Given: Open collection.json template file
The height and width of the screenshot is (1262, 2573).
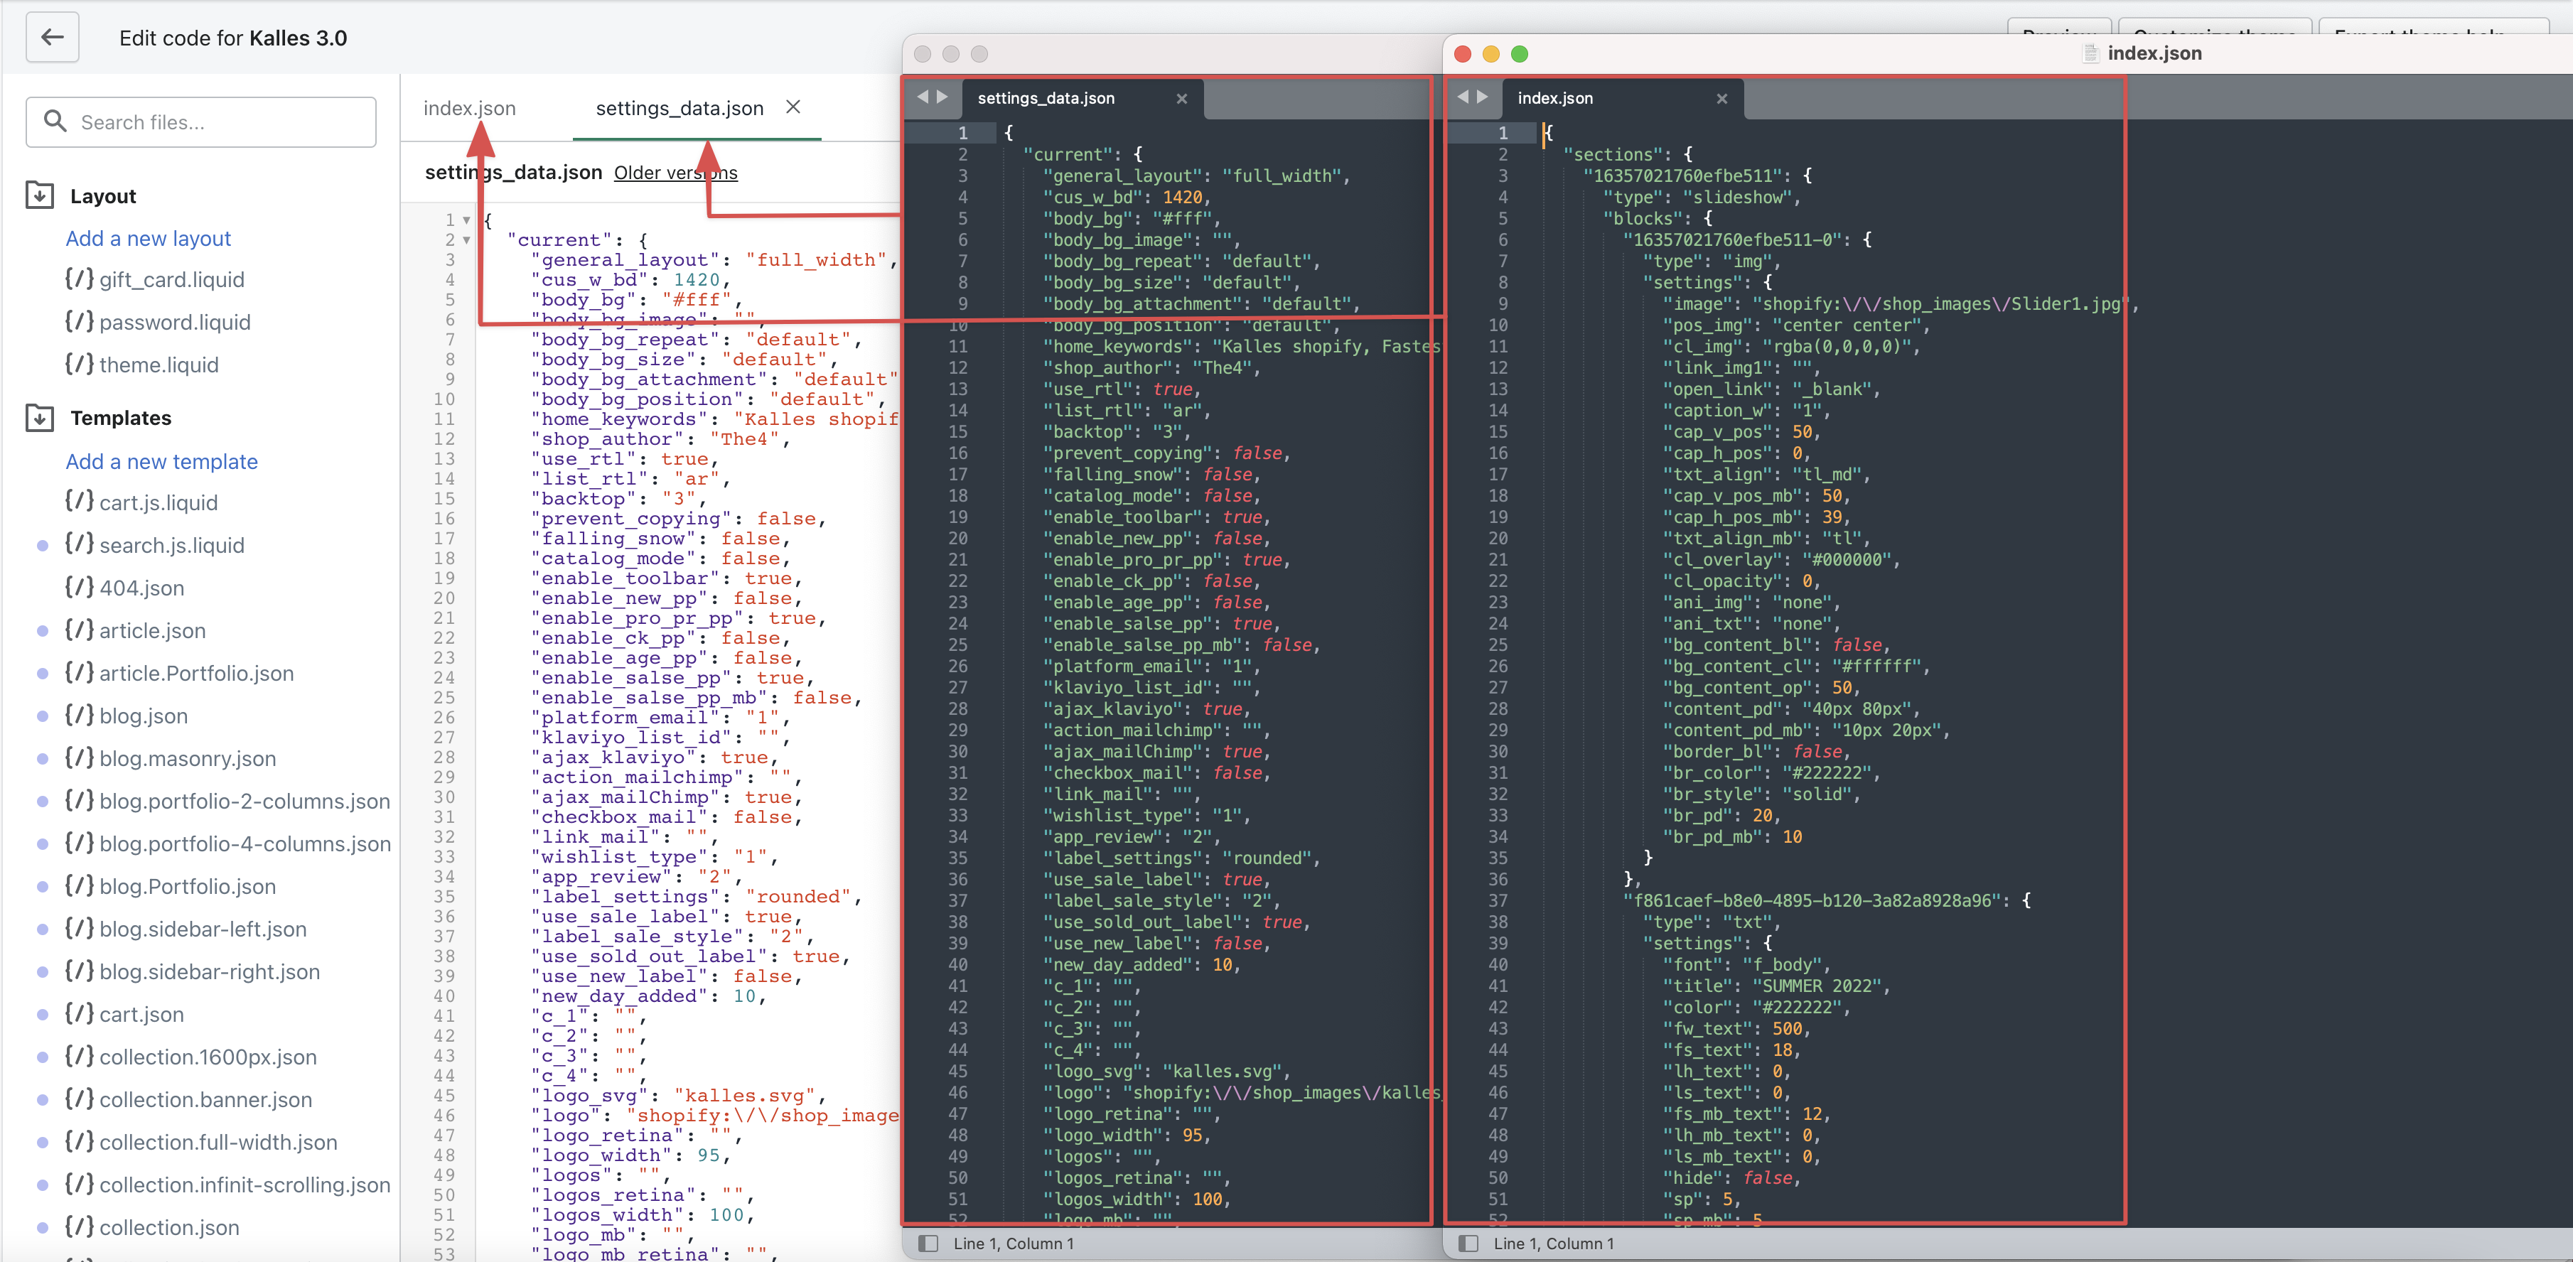Looking at the screenshot, I should pyautogui.click(x=168, y=1227).
